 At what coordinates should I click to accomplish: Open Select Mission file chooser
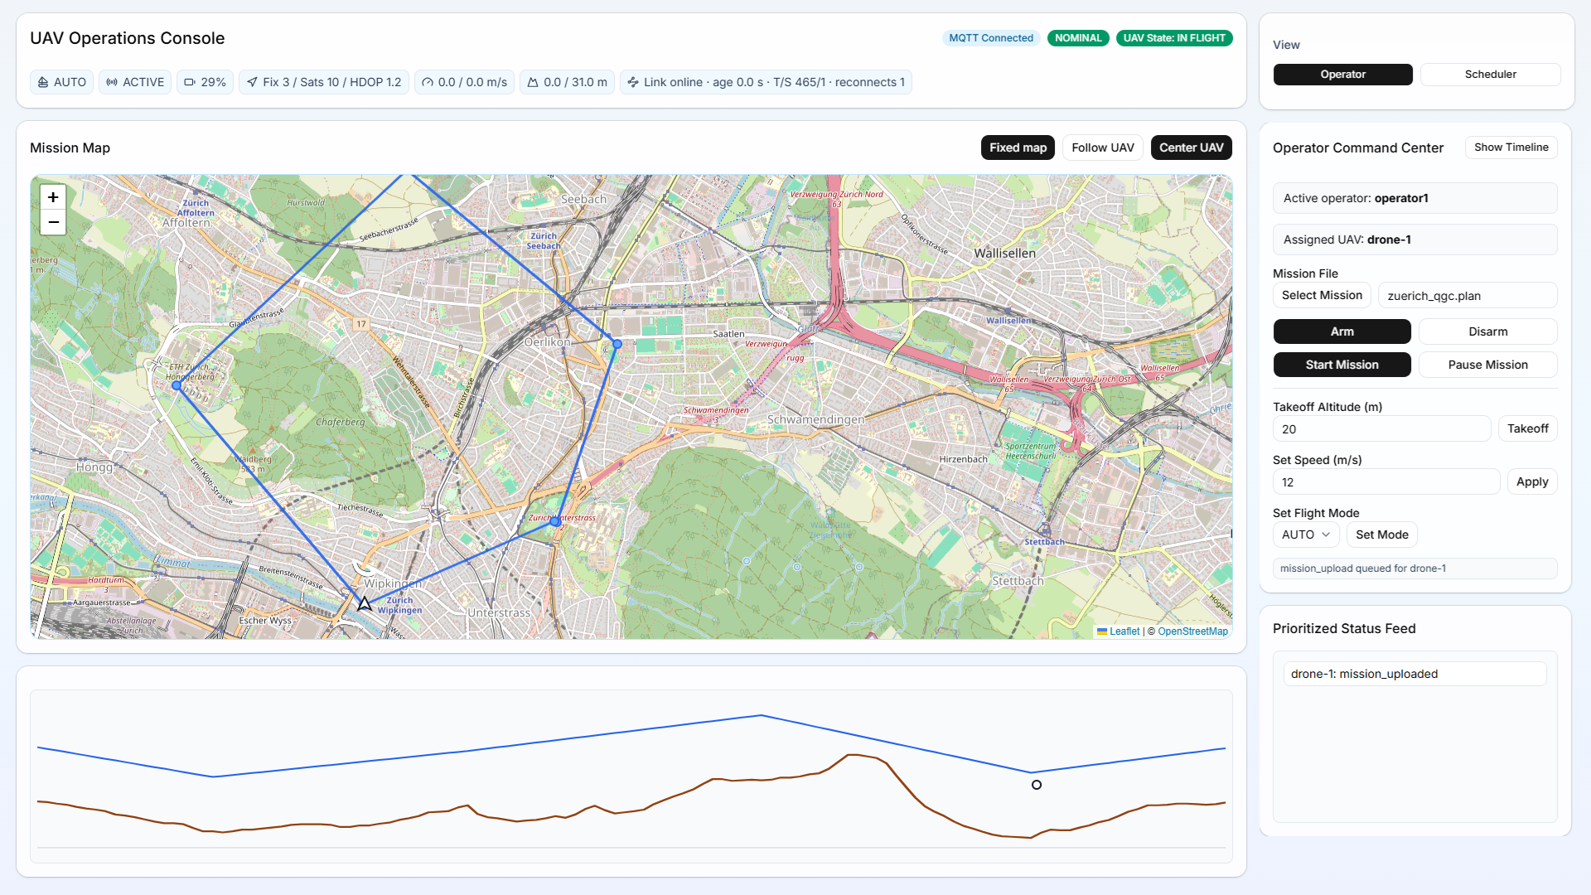1322,295
